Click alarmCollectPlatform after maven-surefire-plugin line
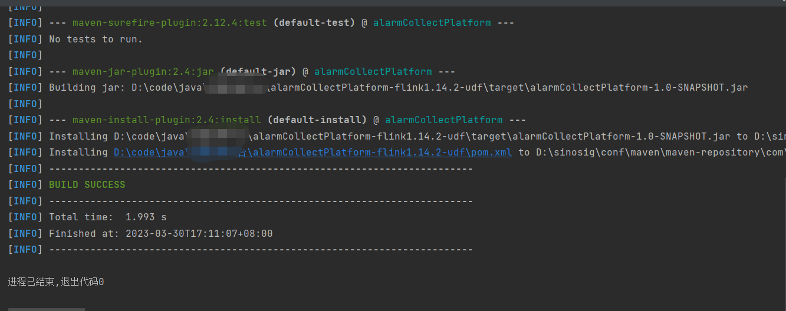The height and width of the screenshot is (311, 786). click(x=432, y=22)
